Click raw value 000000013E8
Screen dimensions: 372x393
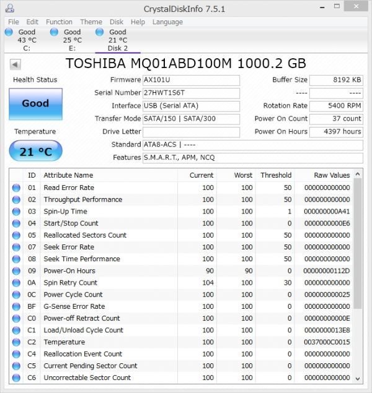[x=327, y=330]
